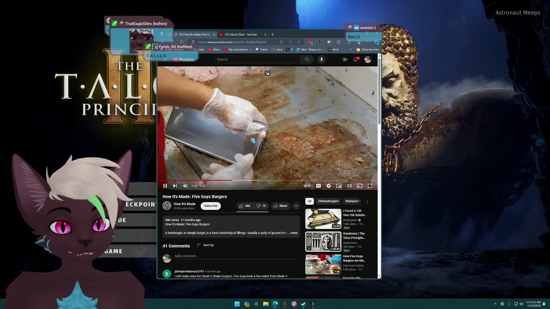This screenshot has width=550, height=309.
Task: Mute the video player volume
Action: point(185,186)
